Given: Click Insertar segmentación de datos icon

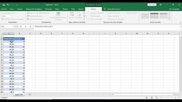Looking at the screenshot, I should 58,14.
